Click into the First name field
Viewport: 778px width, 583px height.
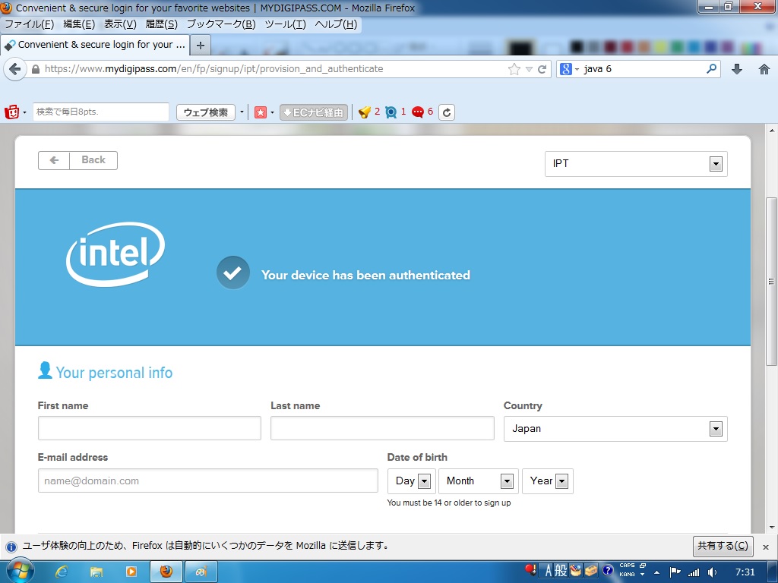tap(150, 428)
